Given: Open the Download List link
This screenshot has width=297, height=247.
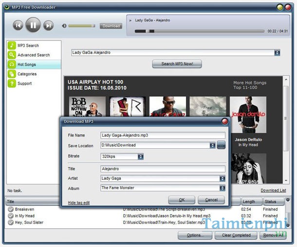Looking at the screenshot, I should (273, 191).
